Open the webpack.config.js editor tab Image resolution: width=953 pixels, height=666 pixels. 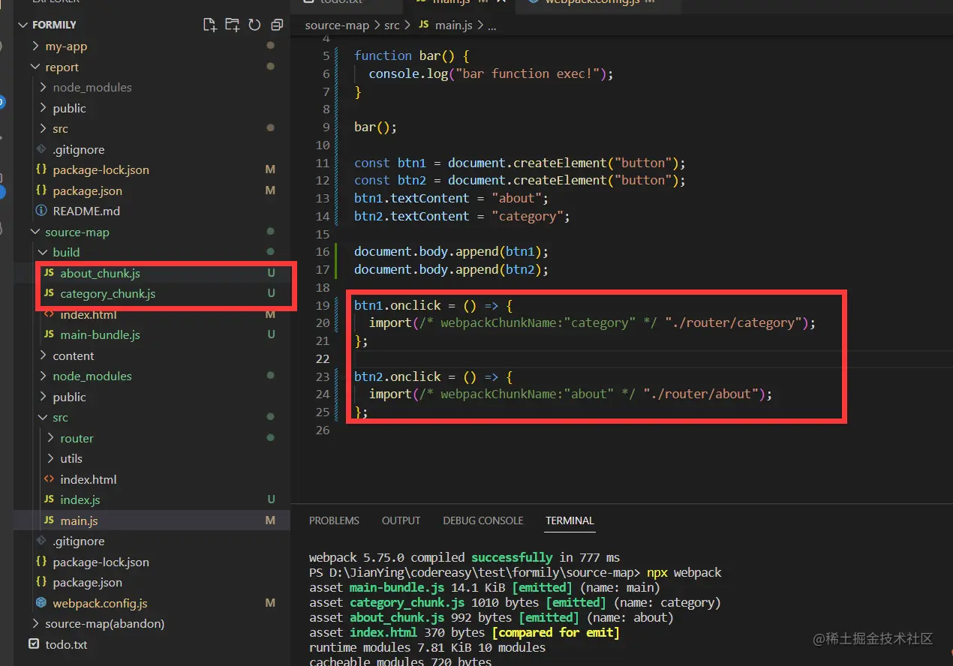pyautogui.click(x=598, y=3)
